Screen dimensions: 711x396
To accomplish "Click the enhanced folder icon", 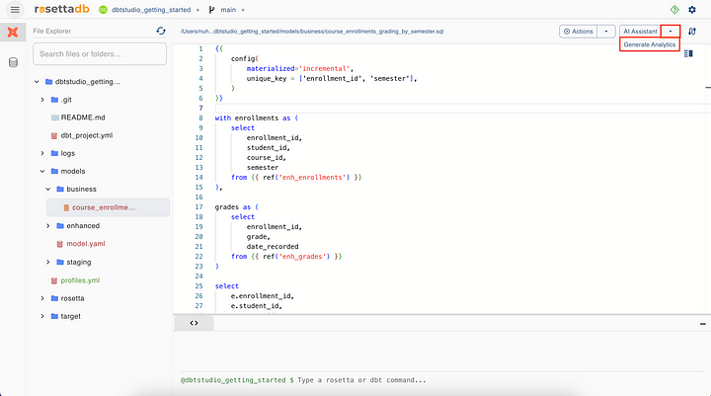I will click(60, 226).
